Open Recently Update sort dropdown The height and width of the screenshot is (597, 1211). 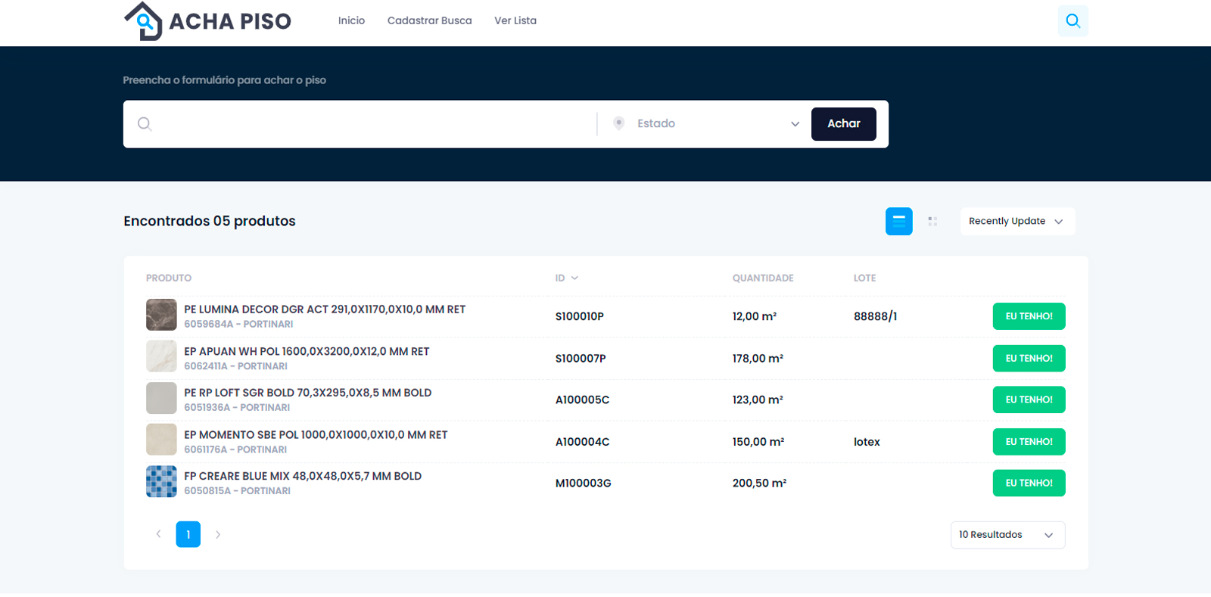click(x=1017, y=221)
